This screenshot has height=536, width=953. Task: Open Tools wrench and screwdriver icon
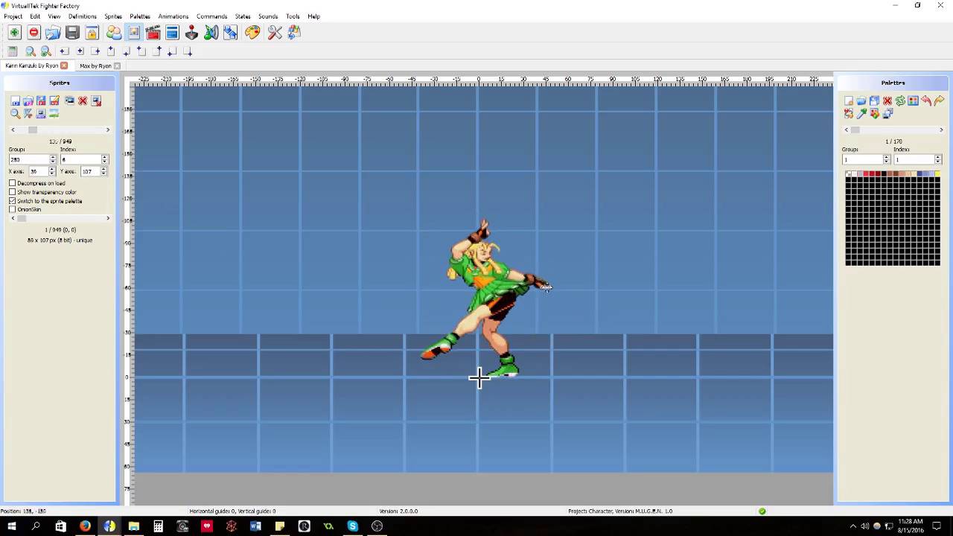click(275, 32)
